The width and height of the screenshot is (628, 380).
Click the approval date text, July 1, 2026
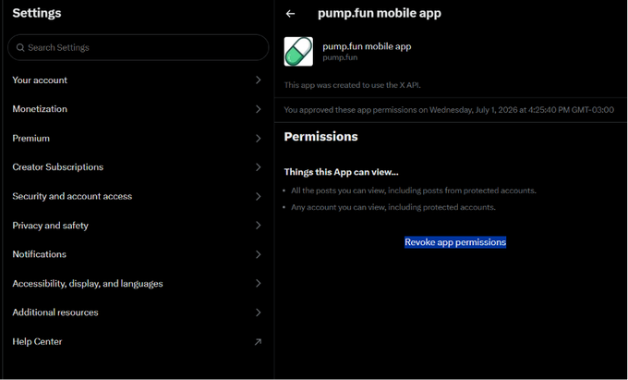coord(449,110)
